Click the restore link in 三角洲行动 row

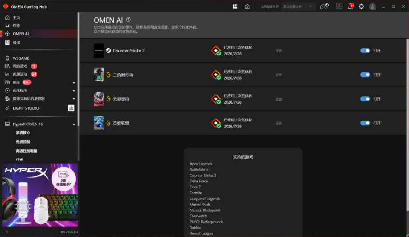click(x=279, y=75)
